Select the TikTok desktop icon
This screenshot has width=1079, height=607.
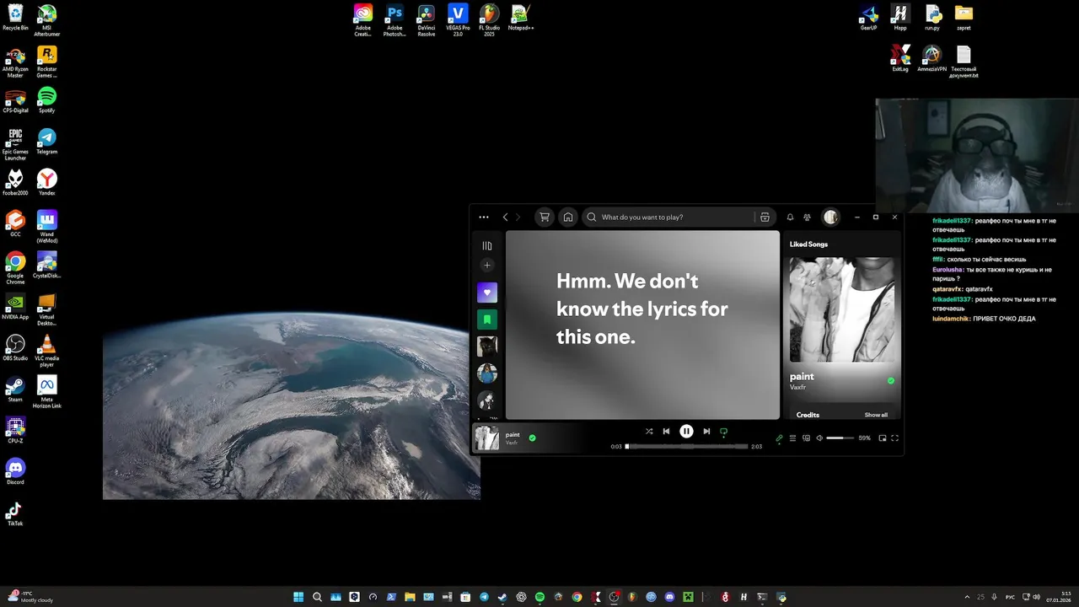pyautogui.click(x=15, y=513)
